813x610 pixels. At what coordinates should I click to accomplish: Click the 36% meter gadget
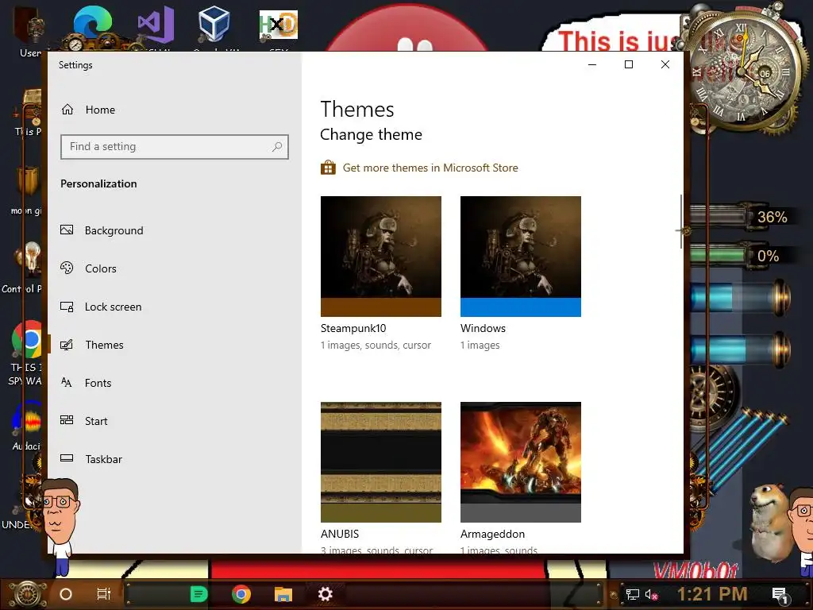(742, 216)
